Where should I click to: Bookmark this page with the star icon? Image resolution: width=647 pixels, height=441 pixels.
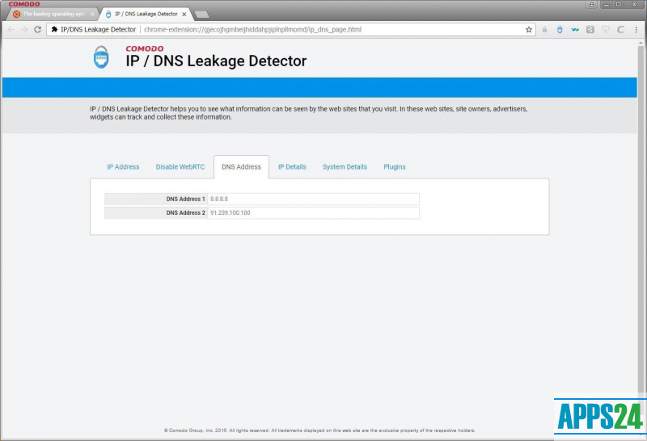529,30
